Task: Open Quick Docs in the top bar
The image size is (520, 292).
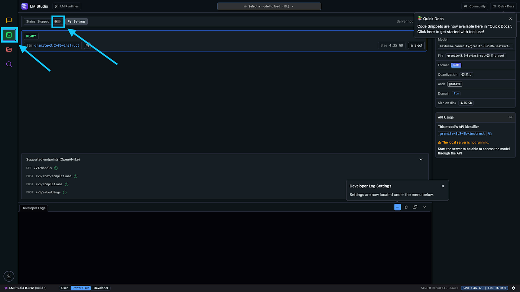Action: (503, 6)
